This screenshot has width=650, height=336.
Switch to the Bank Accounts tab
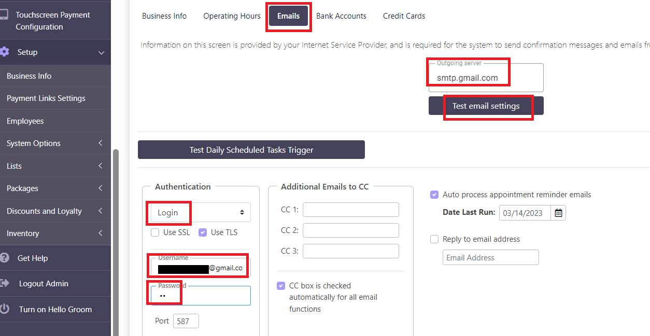click(341, 16)
